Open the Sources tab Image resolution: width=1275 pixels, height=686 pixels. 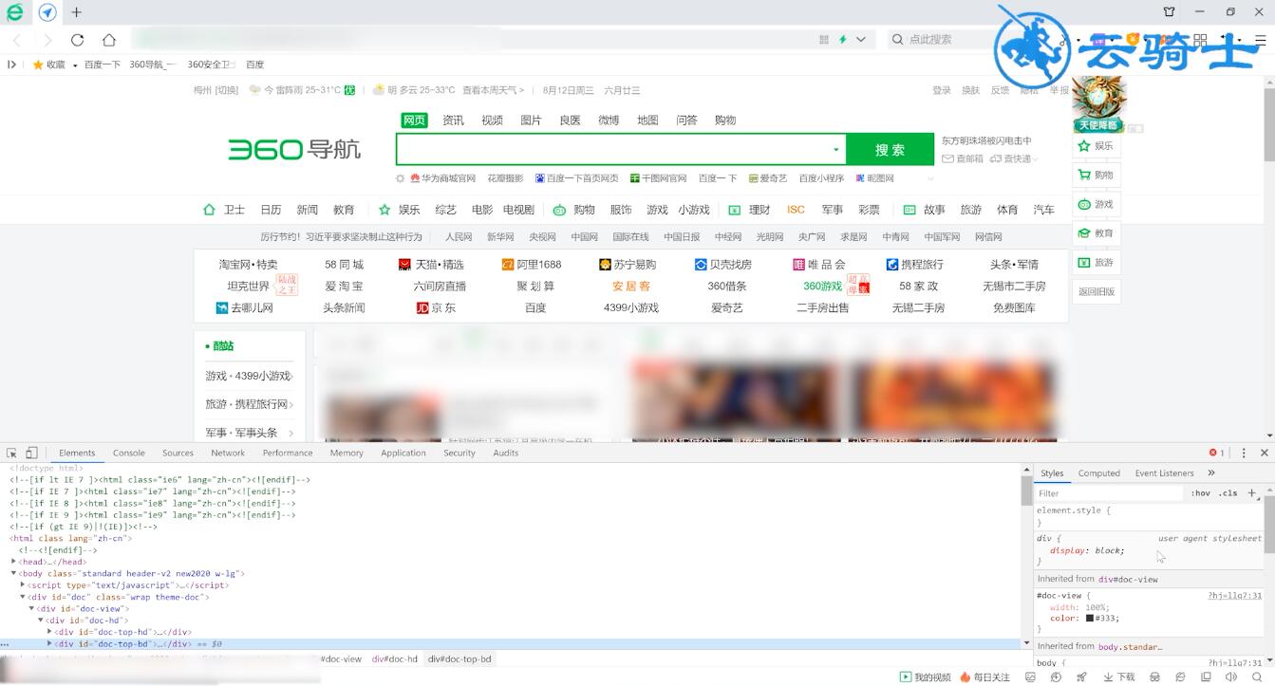[x=178, y=453]
